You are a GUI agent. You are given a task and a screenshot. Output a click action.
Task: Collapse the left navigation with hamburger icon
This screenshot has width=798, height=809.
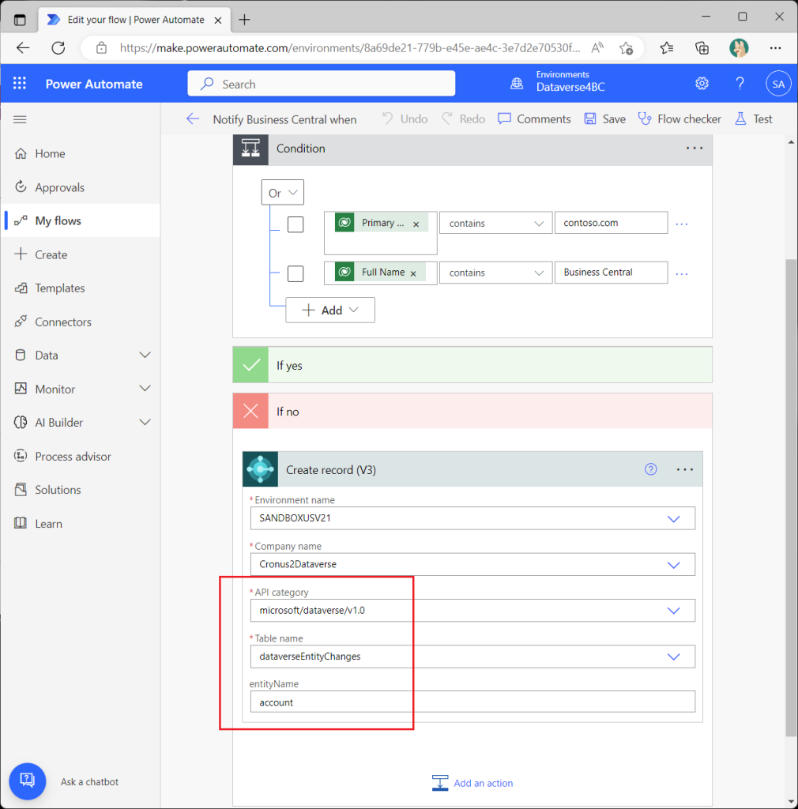20,120
